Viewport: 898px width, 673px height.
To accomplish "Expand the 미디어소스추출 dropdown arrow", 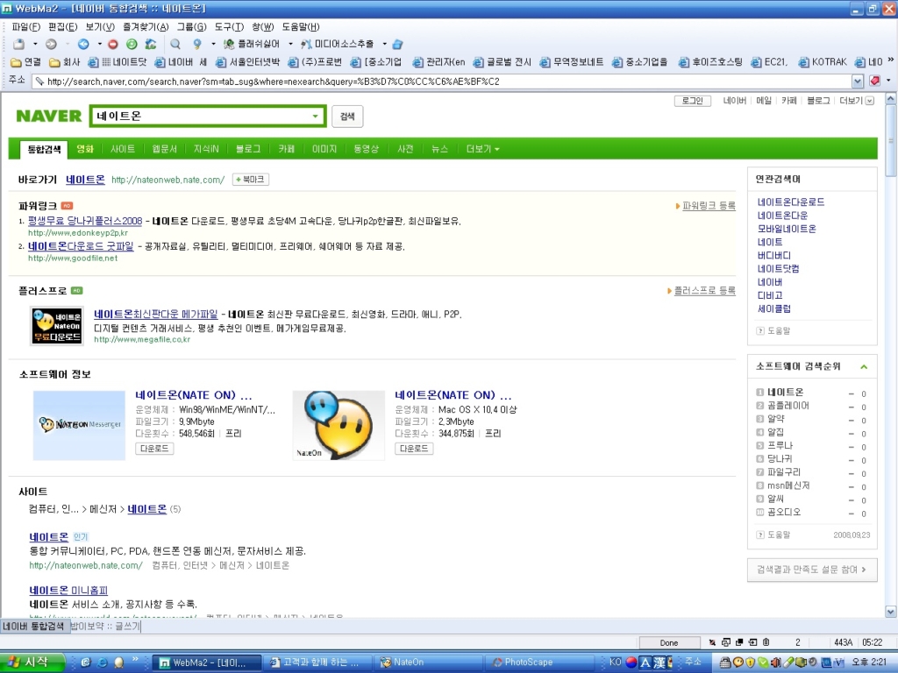I will point(384,44).
